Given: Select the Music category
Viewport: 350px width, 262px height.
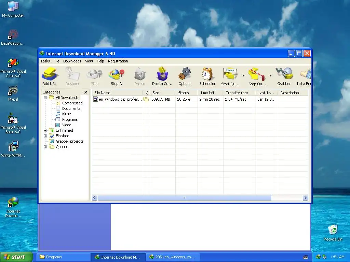Looking at the screenshot, I should pos(67,114).
